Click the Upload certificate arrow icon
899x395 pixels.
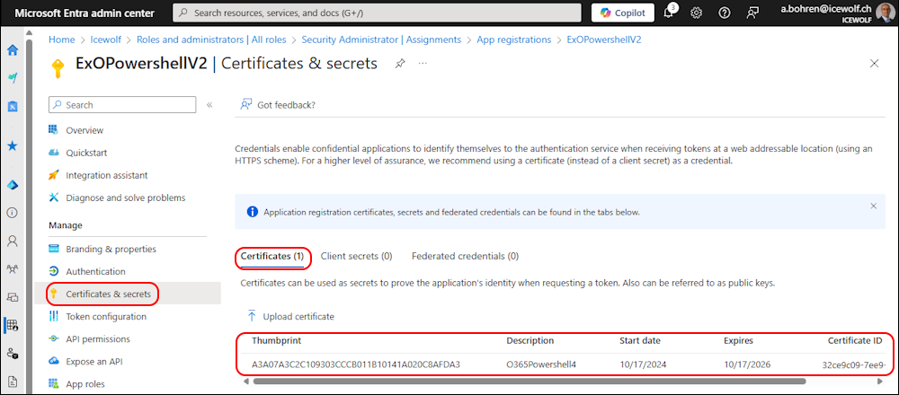pyautogui.click(x=251, y=316)
